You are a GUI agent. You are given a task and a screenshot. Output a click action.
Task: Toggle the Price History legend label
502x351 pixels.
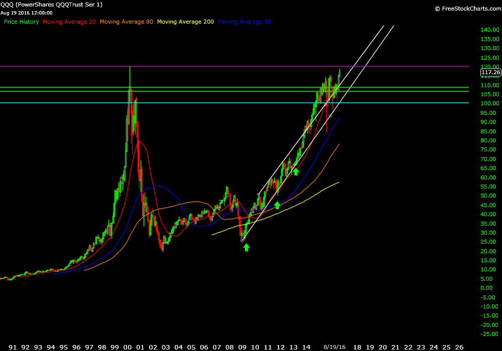coord(21,22)
